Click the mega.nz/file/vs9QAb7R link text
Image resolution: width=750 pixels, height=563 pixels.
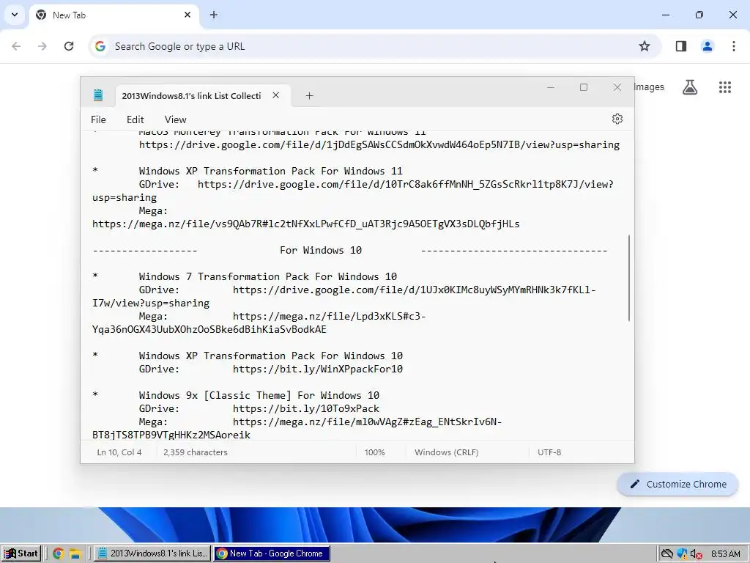306,224
